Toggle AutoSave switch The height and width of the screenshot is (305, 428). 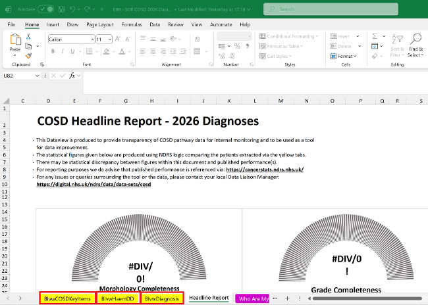click(46, 9)
